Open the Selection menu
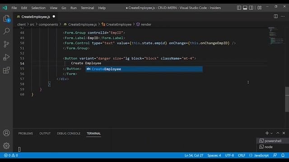 (38, 8)
